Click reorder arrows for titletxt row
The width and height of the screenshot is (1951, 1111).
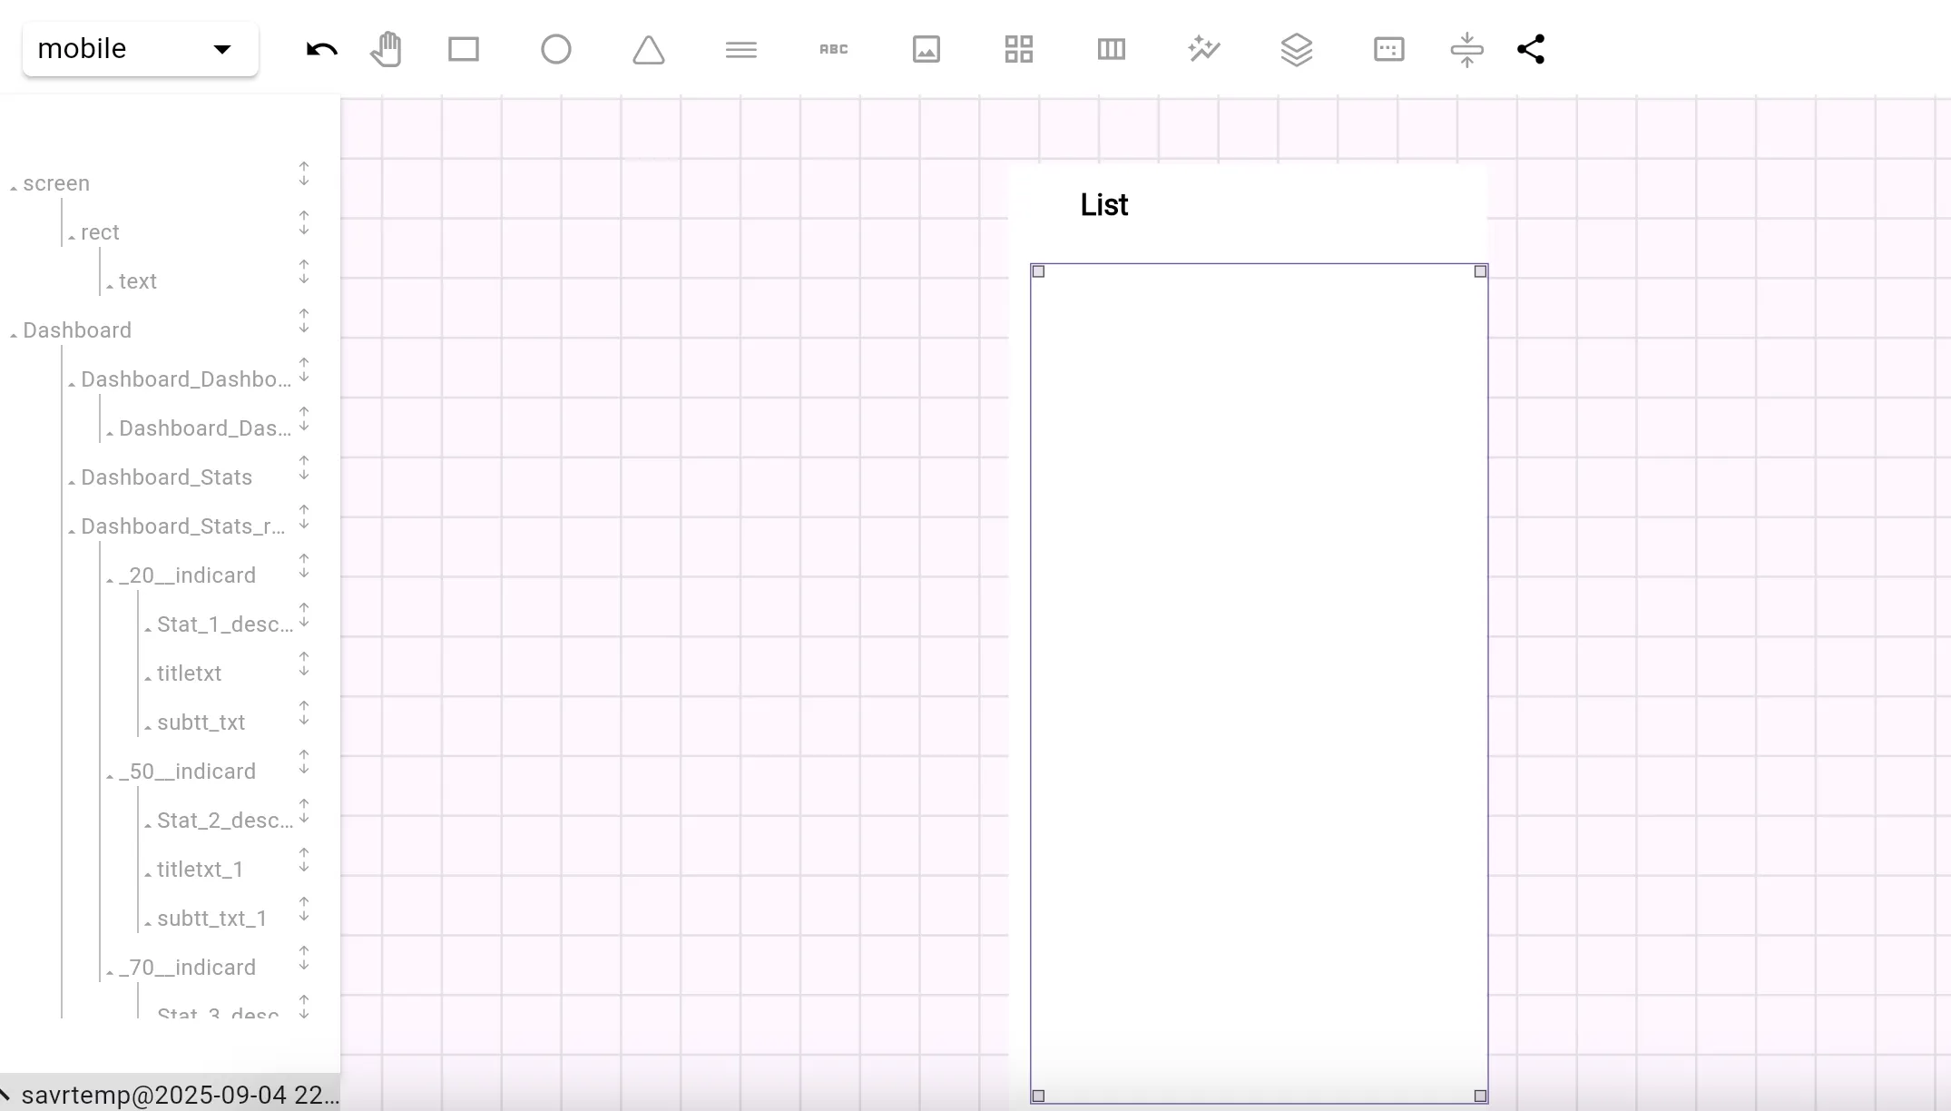[304, 664]
